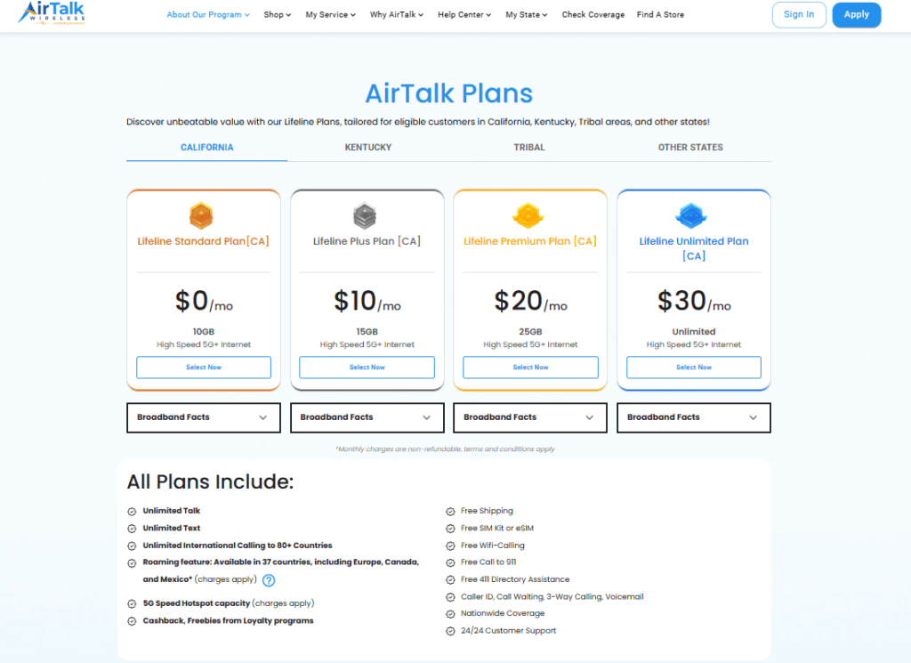911x663 pixels.
Task: Click the checkmark icon beside Free Shipping
Action: coord(449,510)
